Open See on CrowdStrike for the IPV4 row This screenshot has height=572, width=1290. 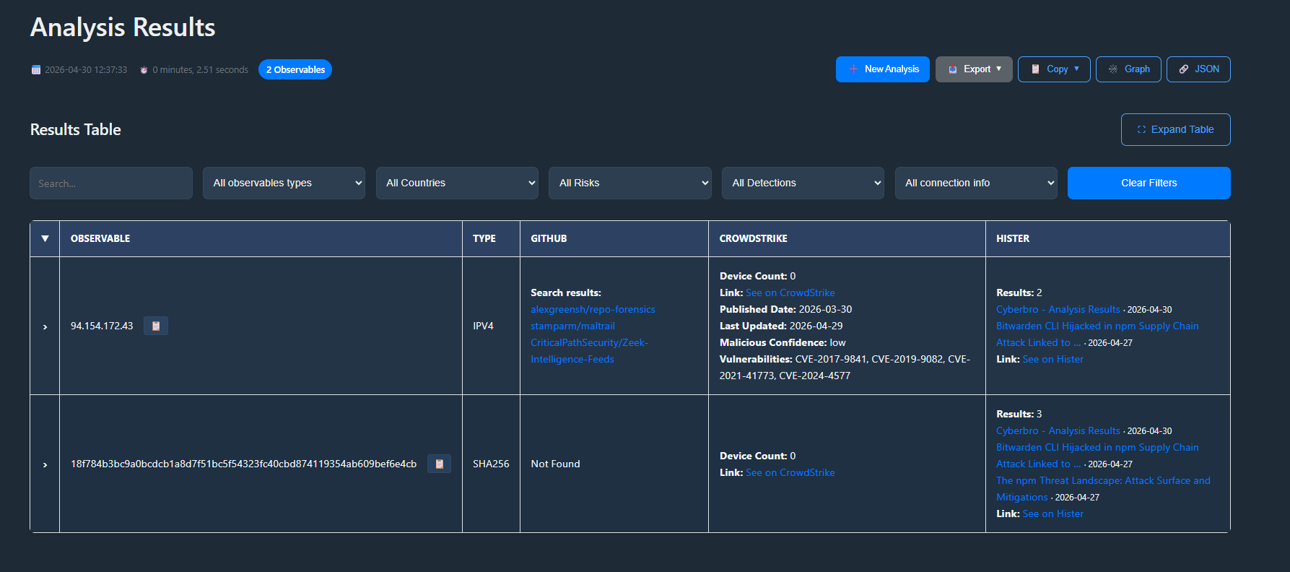pyautogui.click(x=790, y=292)
